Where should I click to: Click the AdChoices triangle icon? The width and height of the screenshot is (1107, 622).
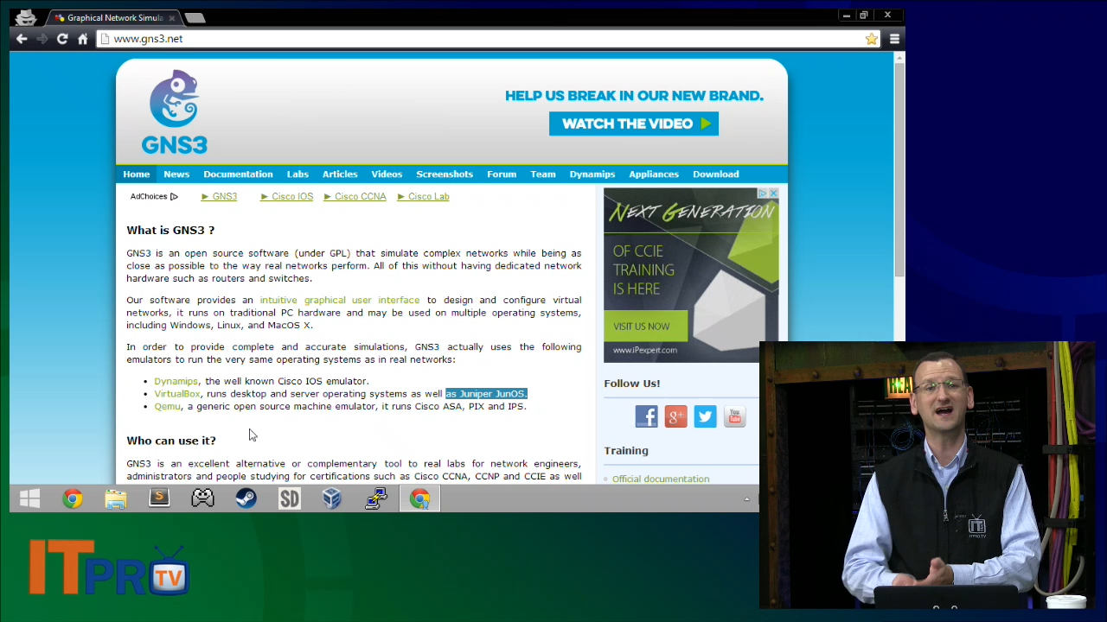(174, 197)
